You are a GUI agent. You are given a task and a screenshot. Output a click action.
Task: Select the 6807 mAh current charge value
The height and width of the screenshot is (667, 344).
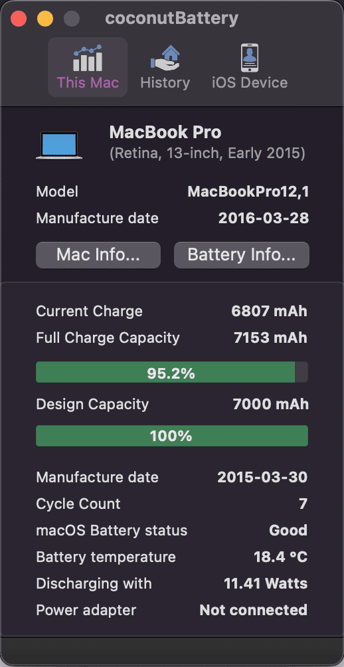(x=269, y=311)
